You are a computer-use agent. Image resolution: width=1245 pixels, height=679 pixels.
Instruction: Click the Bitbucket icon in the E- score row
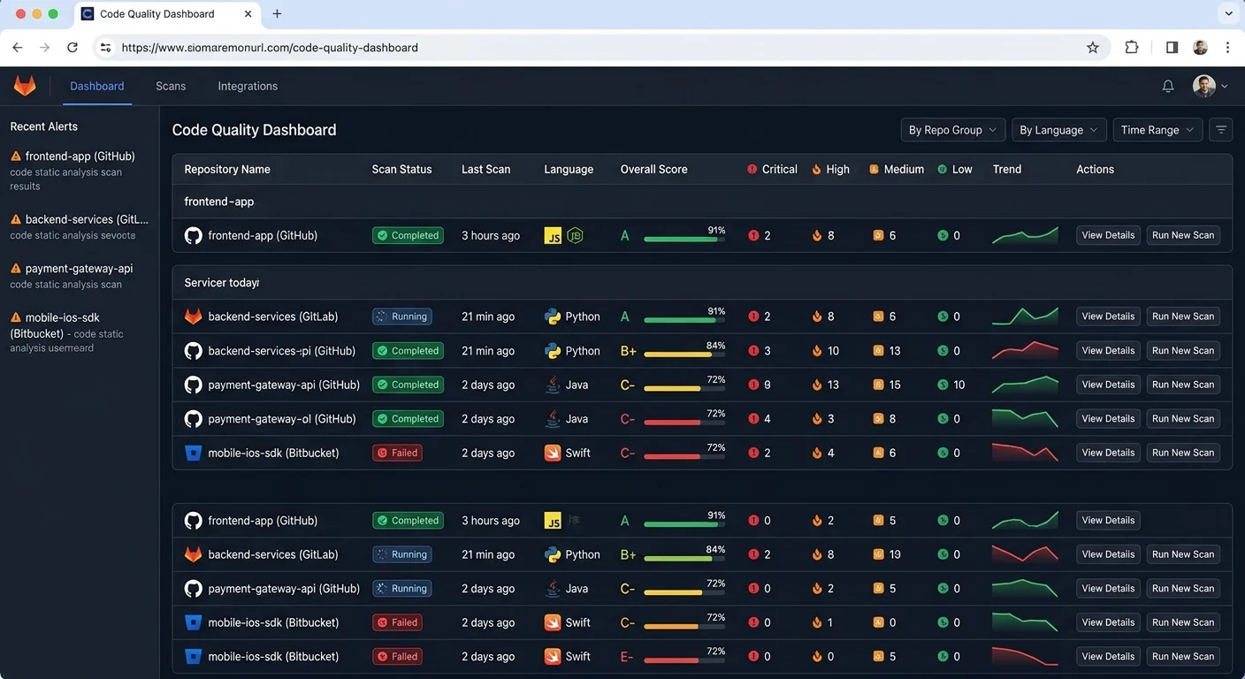tap(193, 657)
